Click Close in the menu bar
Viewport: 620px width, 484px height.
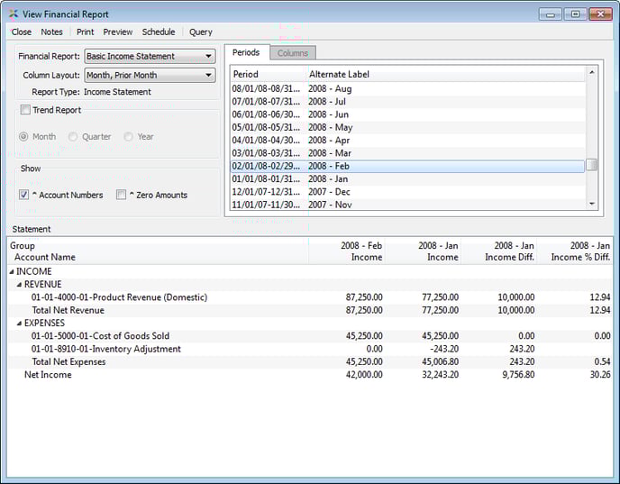click(x=21, y=32)
